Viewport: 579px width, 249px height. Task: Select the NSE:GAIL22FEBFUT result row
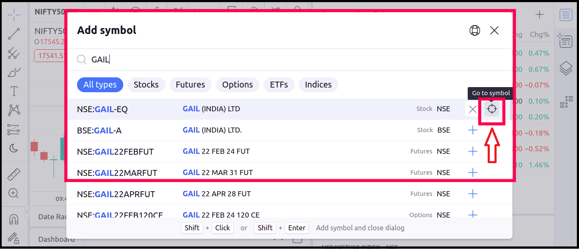[x=288, y=152]
